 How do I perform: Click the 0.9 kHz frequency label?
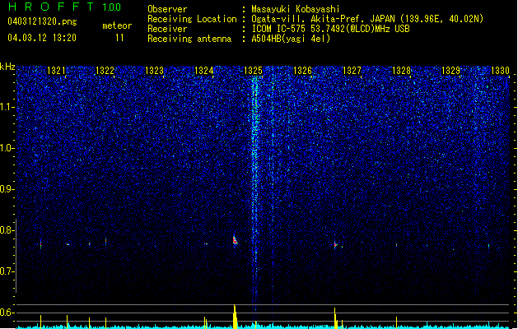click(x=7, y=188)
